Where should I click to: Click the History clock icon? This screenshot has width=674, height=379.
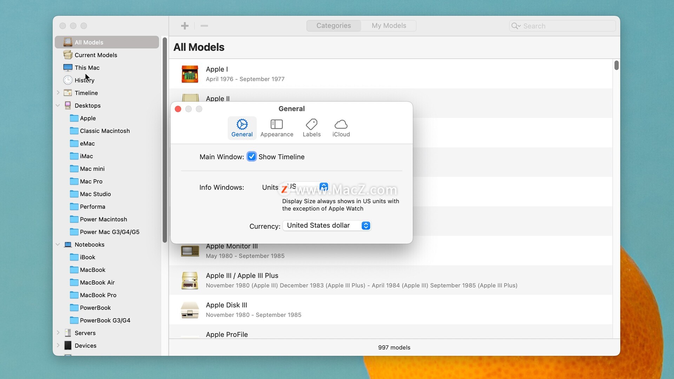68,80
